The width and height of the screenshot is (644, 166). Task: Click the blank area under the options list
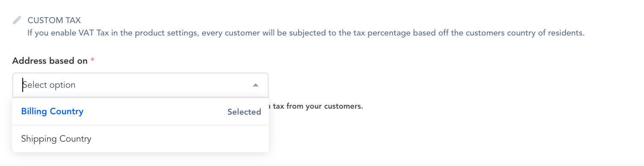140,159
